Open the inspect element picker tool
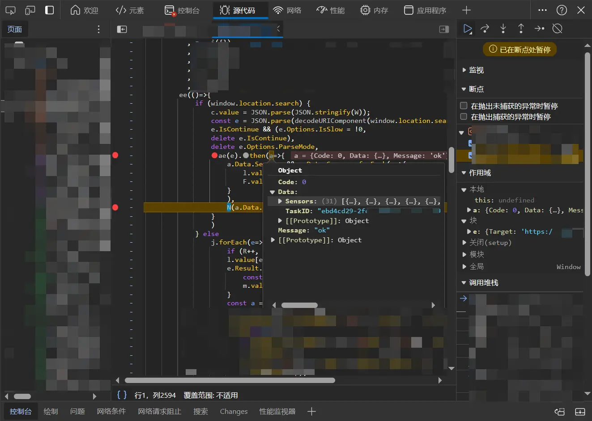Viewport: 592px width, 421px height. 10,10
